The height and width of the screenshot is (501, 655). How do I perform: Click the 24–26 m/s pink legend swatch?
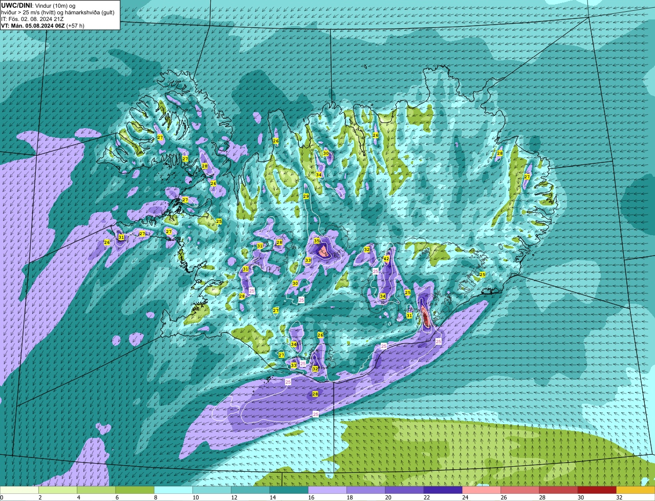tap(482, 490)
